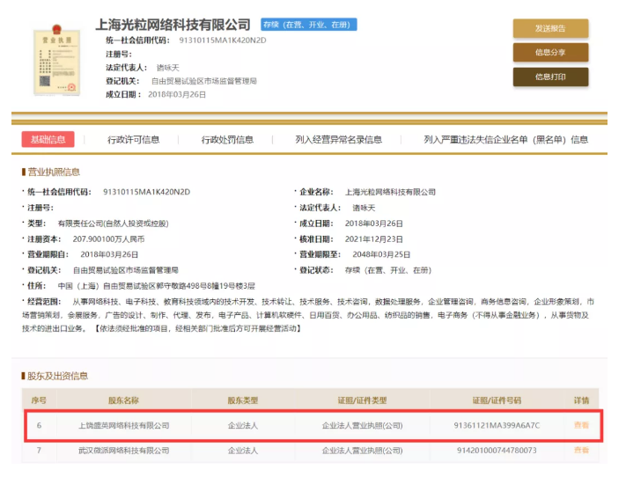The image size is (626, 477).
Task: Click the 信息分享 button
Action: click(x=550, y=52)
